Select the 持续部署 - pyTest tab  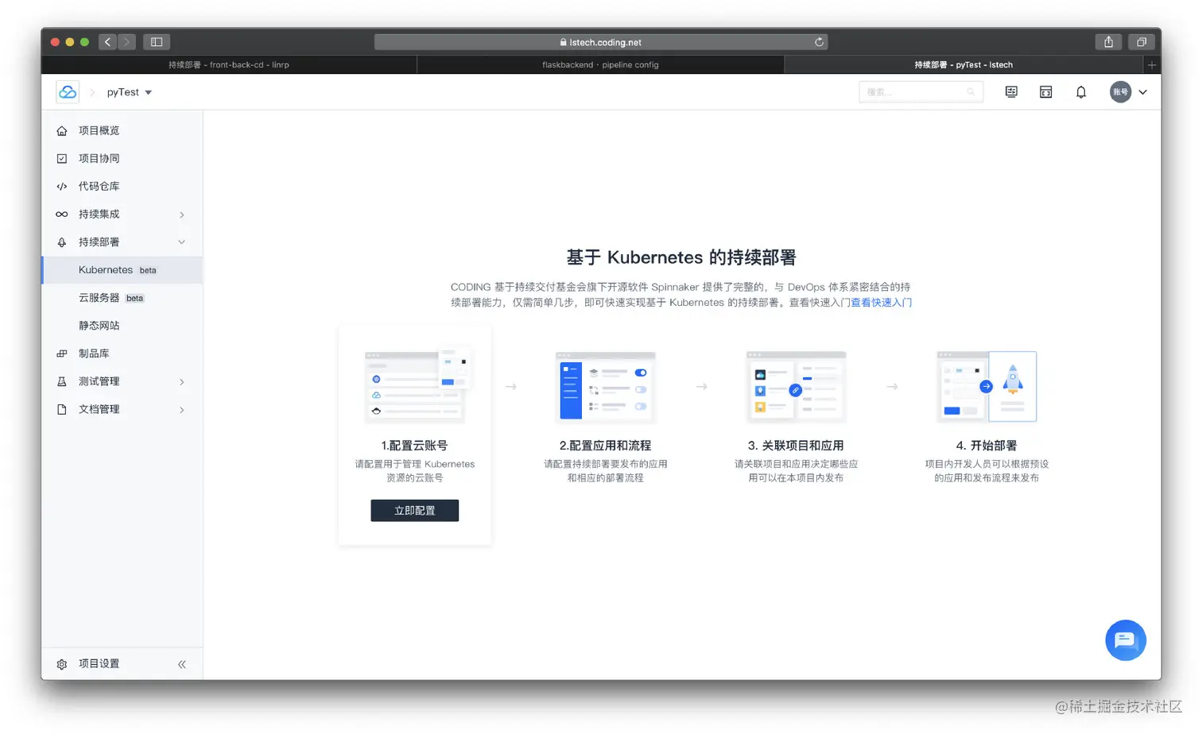point(964,65)
